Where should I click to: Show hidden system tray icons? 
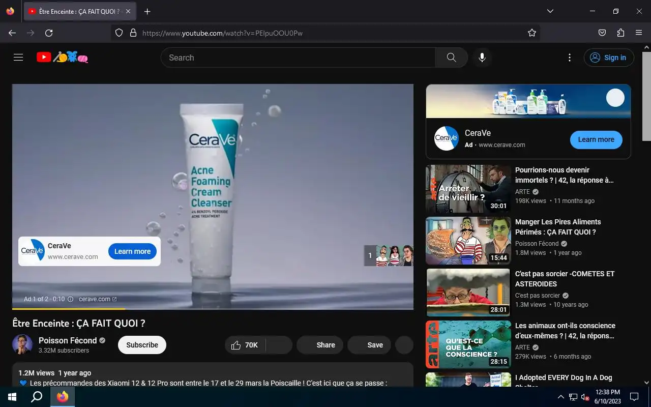561,397
